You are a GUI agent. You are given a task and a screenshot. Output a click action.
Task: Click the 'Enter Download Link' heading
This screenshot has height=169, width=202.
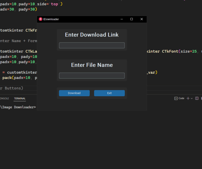tap(91, 35)
